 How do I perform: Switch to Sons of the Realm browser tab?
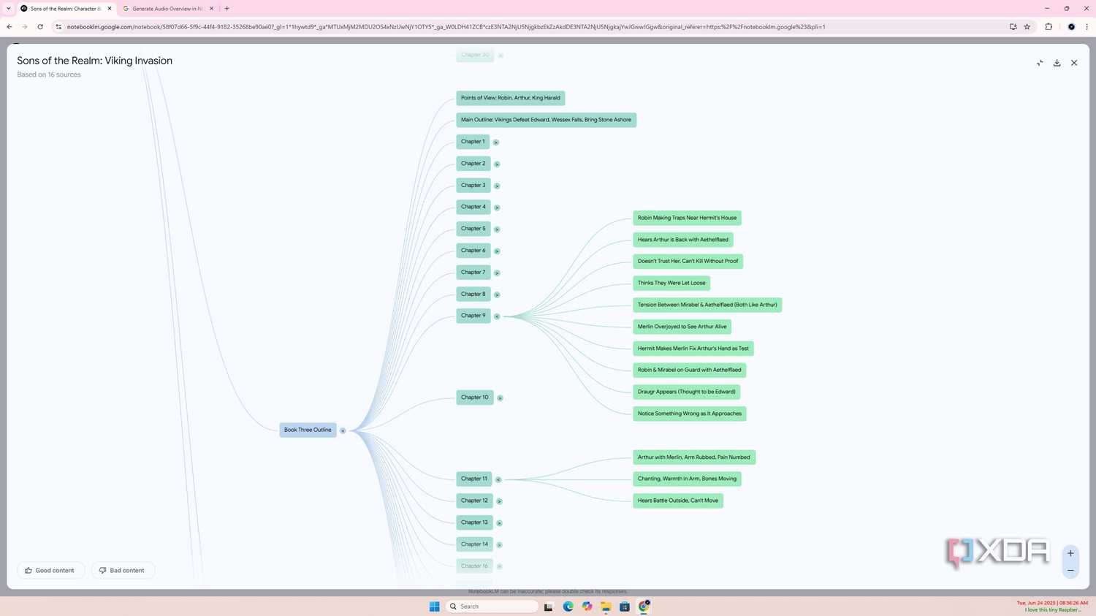point(66,9)
